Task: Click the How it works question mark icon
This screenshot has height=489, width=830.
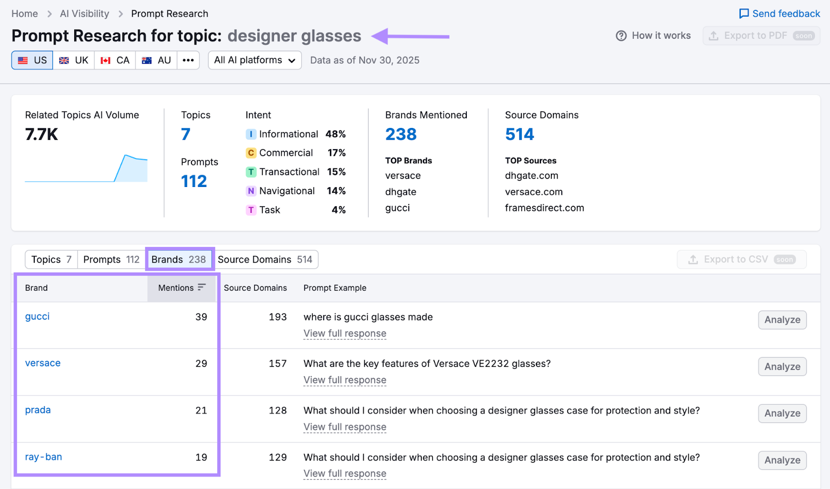Action: pyautogui.click(x=621, y=35)
